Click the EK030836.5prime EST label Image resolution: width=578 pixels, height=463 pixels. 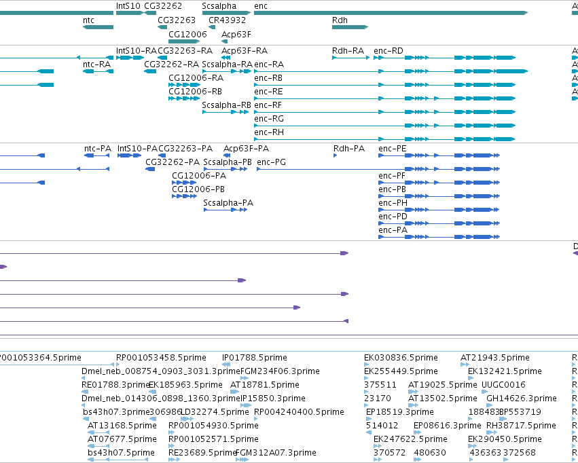pyautogui.click(x=401, y=358)
